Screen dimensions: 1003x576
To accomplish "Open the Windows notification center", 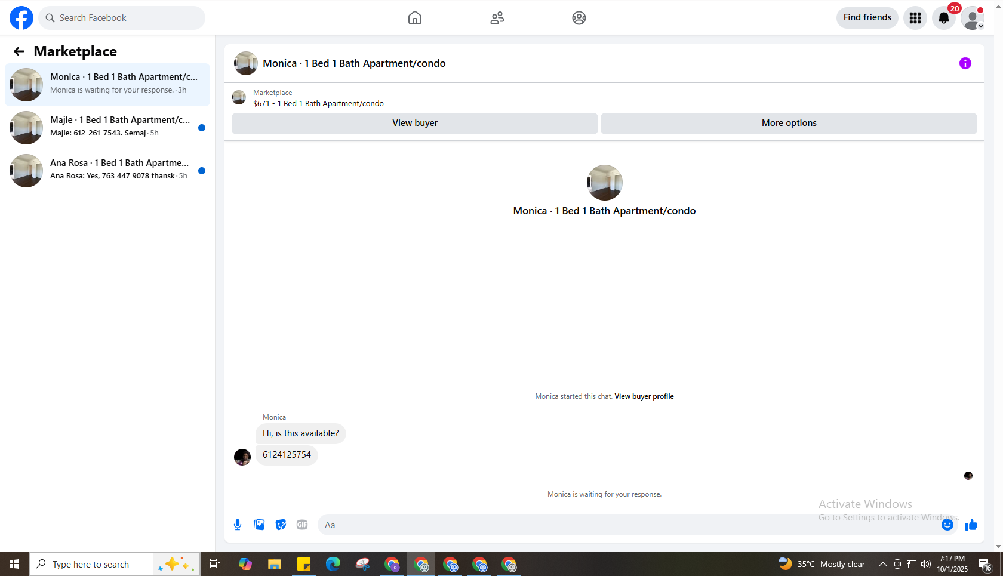I will [985, 564].
